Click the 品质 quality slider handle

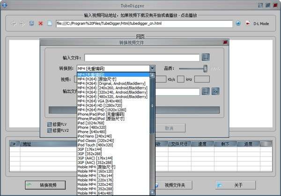(x=206, y=69)
